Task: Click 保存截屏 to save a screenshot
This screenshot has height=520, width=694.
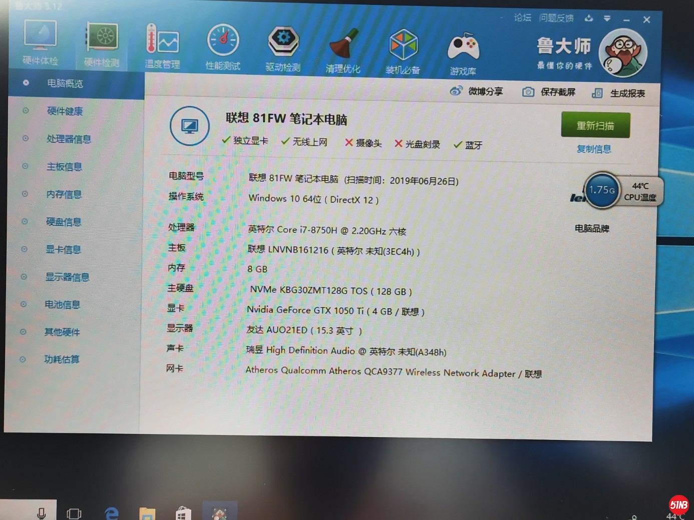Action: 549,92
